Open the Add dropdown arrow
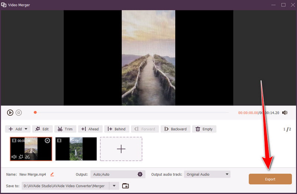 click(x=26, y=129)
